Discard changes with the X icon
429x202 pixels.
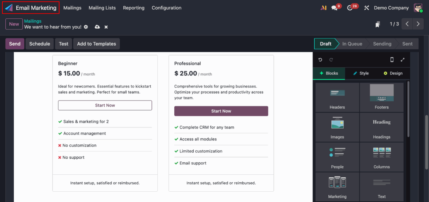point(106,27)
